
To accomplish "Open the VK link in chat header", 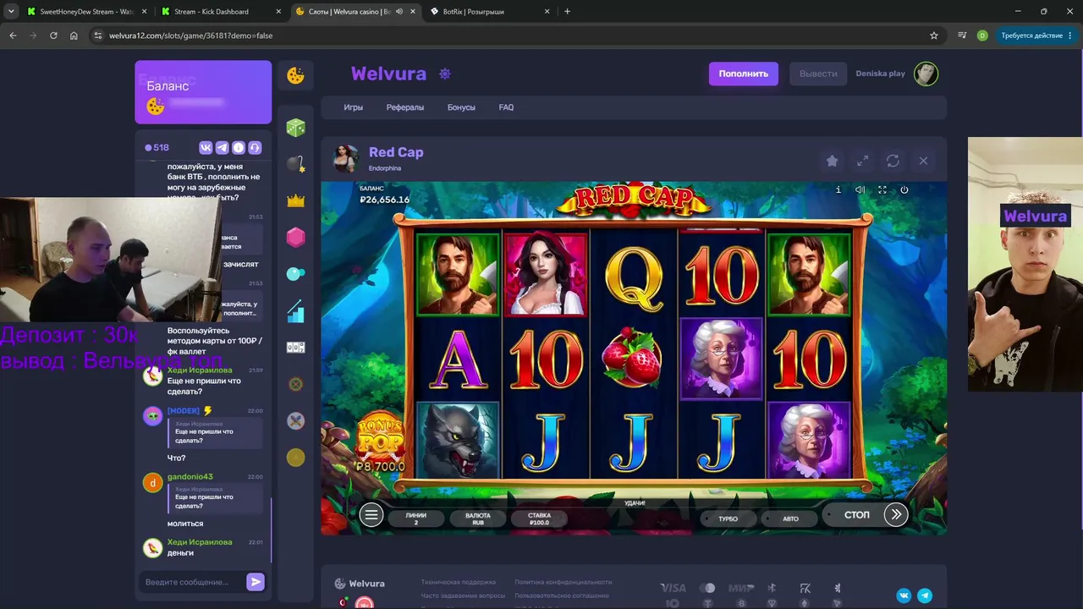I will coord(206,147).
